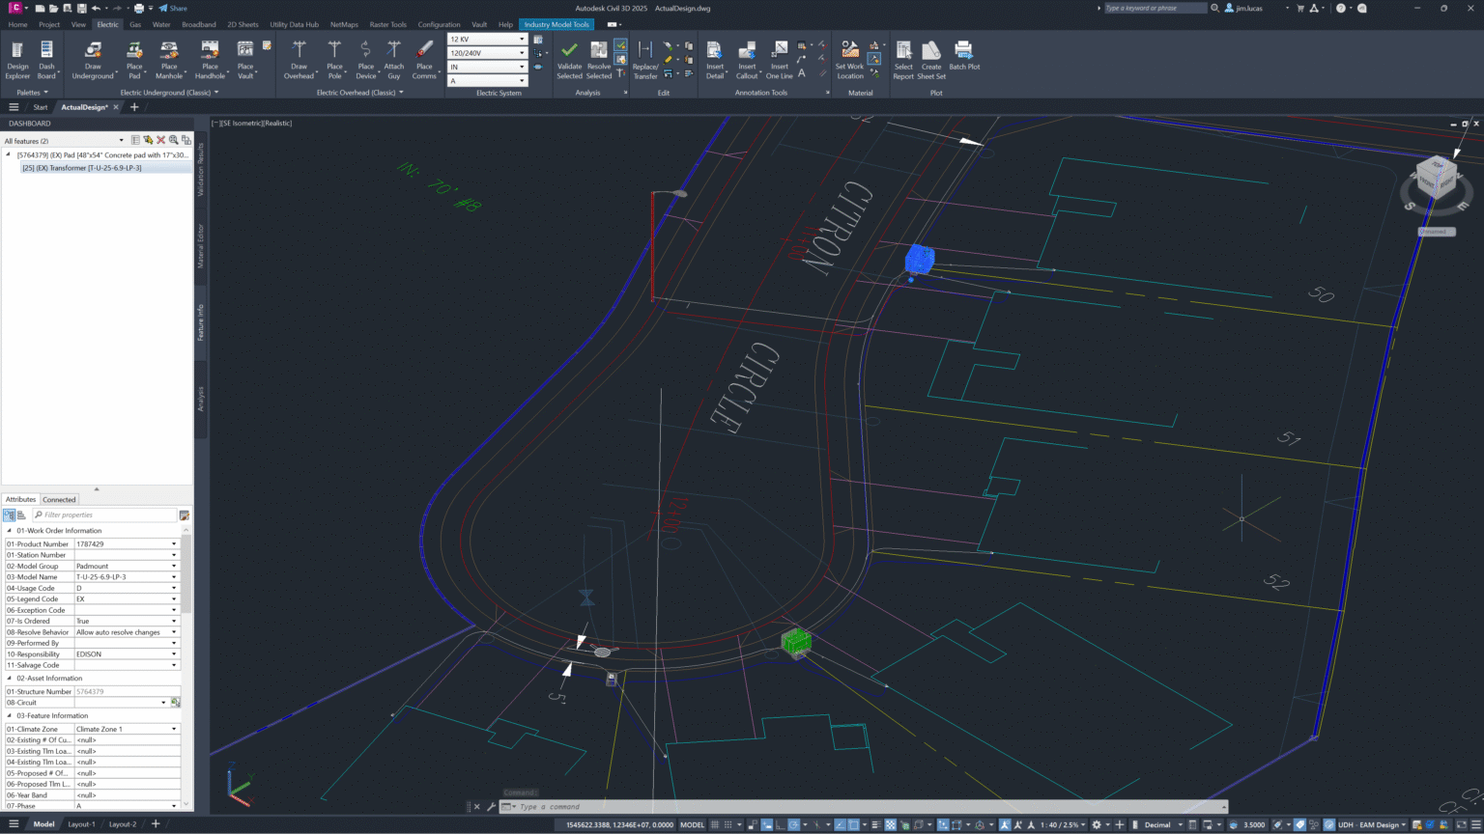Toggle object snap in the status bar

coord(853,825)
